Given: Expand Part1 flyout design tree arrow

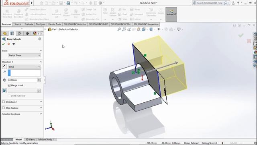Looking at the screenshot, I should click(x=45, y=29).
